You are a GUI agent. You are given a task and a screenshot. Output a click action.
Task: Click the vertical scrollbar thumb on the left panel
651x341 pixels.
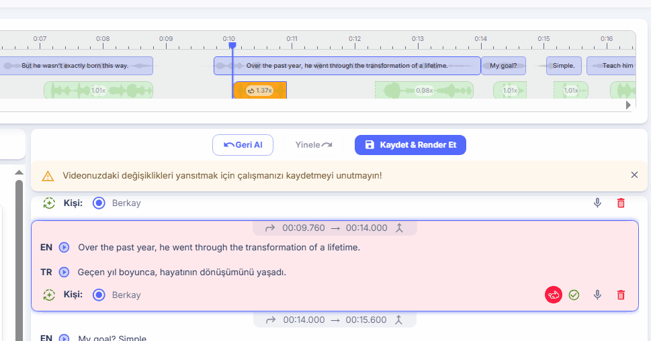tap(19, 260)
